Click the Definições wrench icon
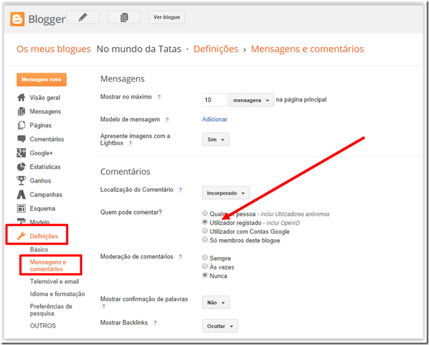This screenshot has height=345, width=429. tap(21, 236)
